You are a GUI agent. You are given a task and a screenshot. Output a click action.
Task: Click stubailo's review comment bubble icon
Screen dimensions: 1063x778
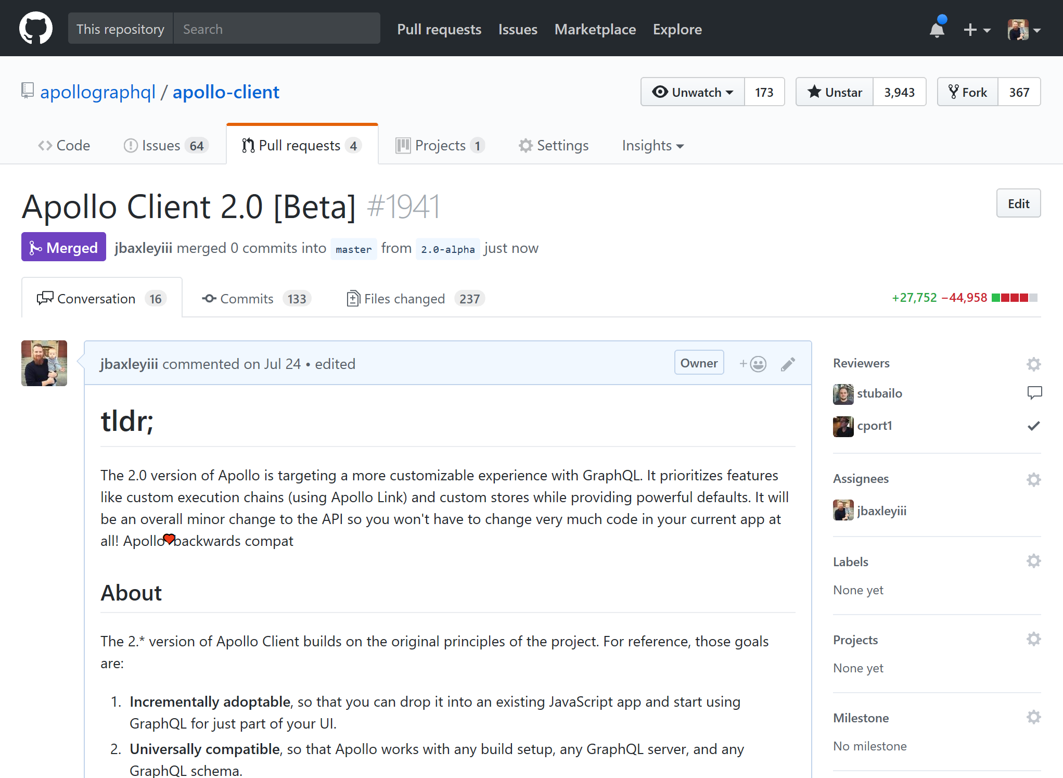coord(1034,393)
